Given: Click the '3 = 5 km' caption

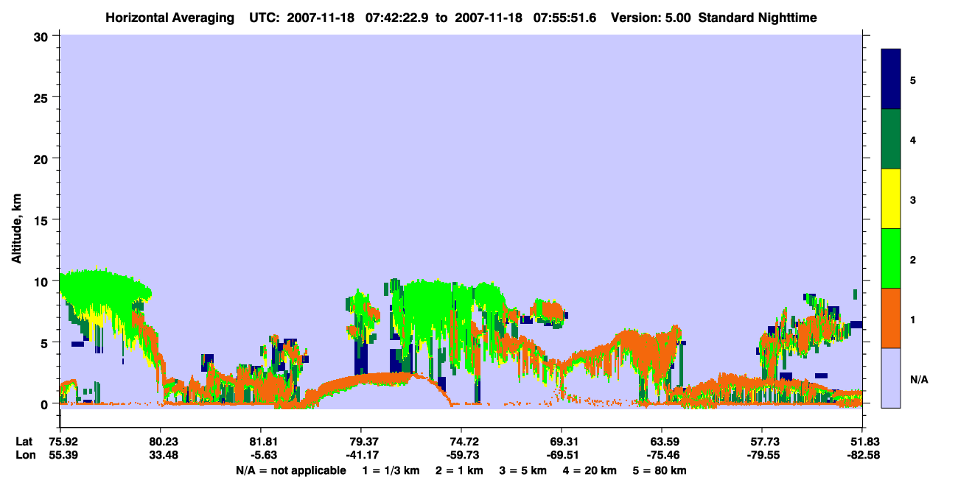Looking at the screenshot, I should pos(523,470).
